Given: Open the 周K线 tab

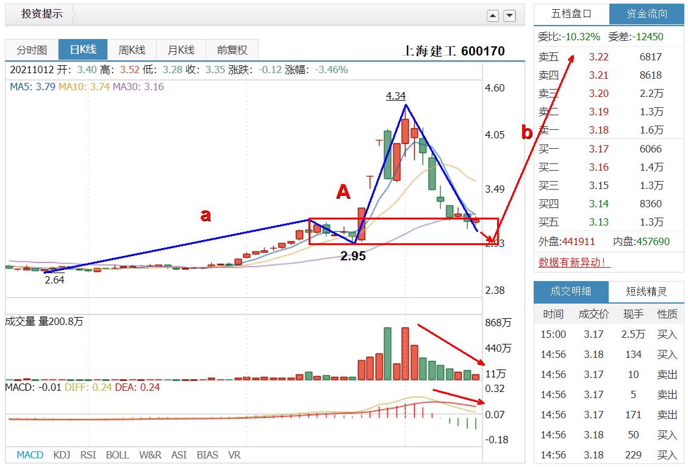Looking at the screenshot, I should point(132,50).
